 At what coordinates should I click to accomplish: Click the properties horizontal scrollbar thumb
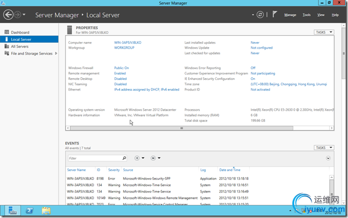pyautogui.click(x=182, y=128)
